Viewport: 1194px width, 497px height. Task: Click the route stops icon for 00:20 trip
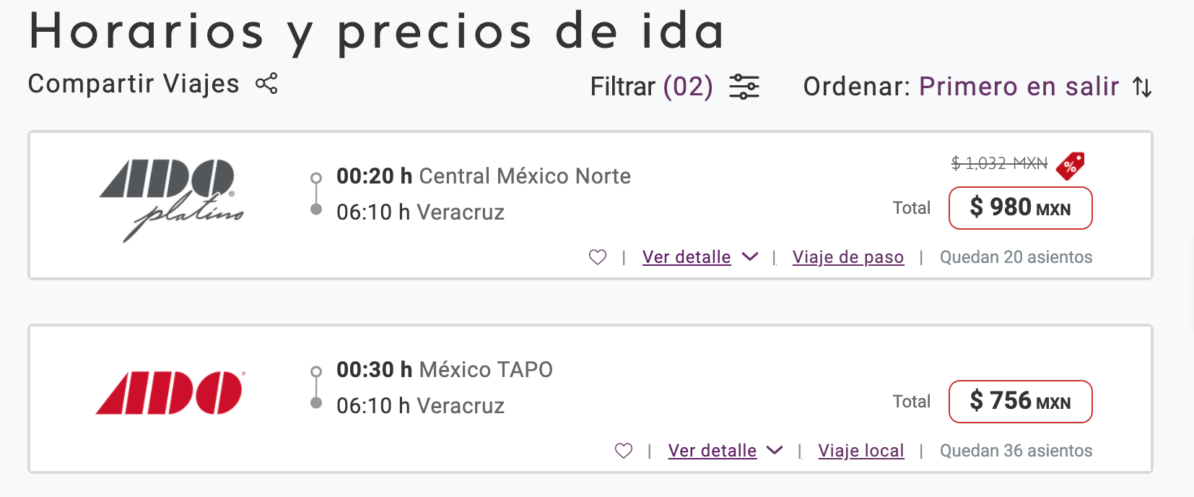pyautogui.click(x=315, y=194)
